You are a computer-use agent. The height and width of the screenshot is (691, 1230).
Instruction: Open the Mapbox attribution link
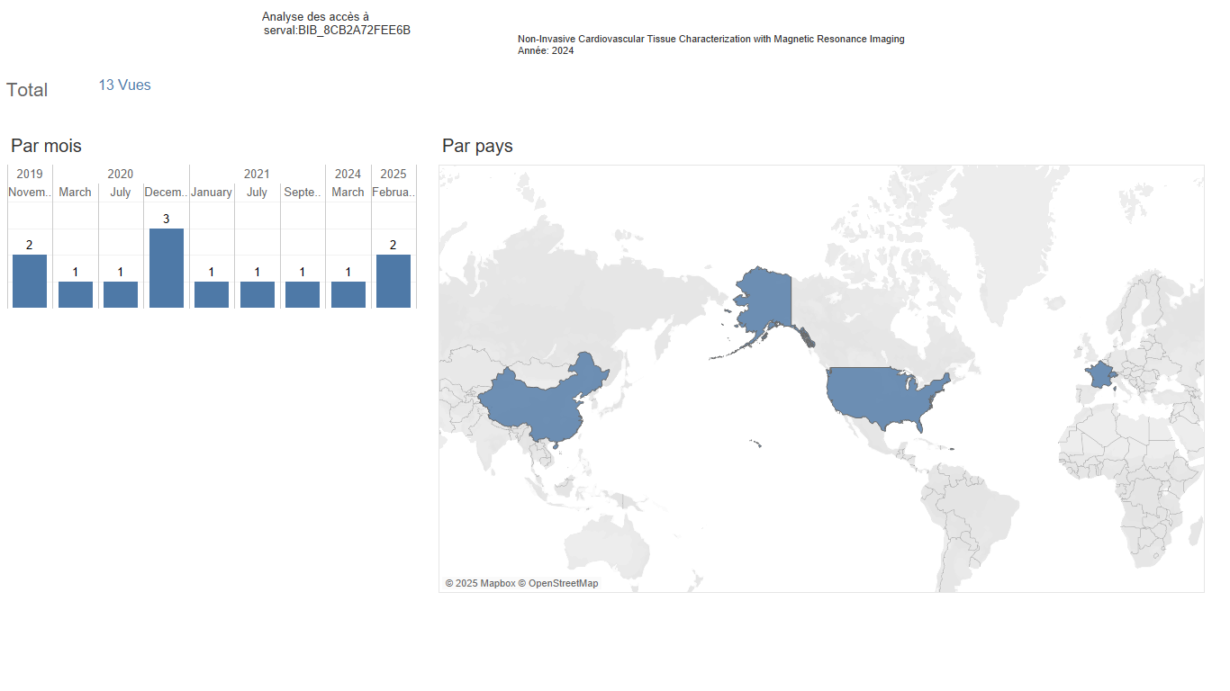point(480,583)
